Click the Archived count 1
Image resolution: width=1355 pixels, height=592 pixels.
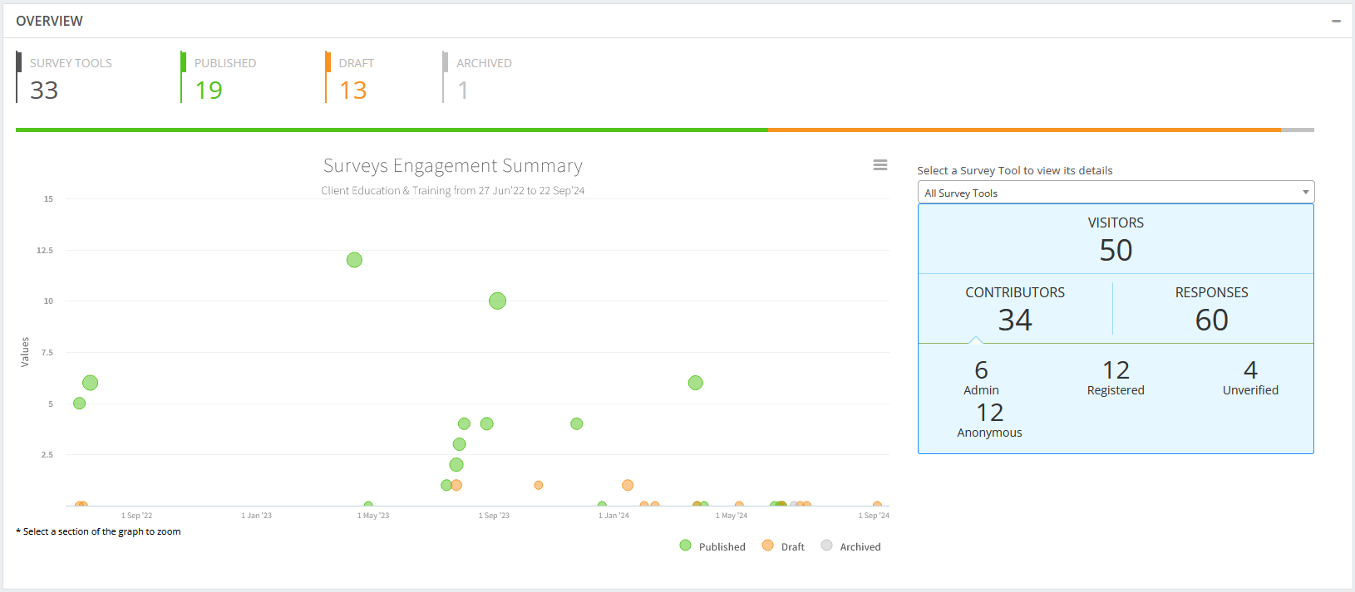click(x=463, y=90)
